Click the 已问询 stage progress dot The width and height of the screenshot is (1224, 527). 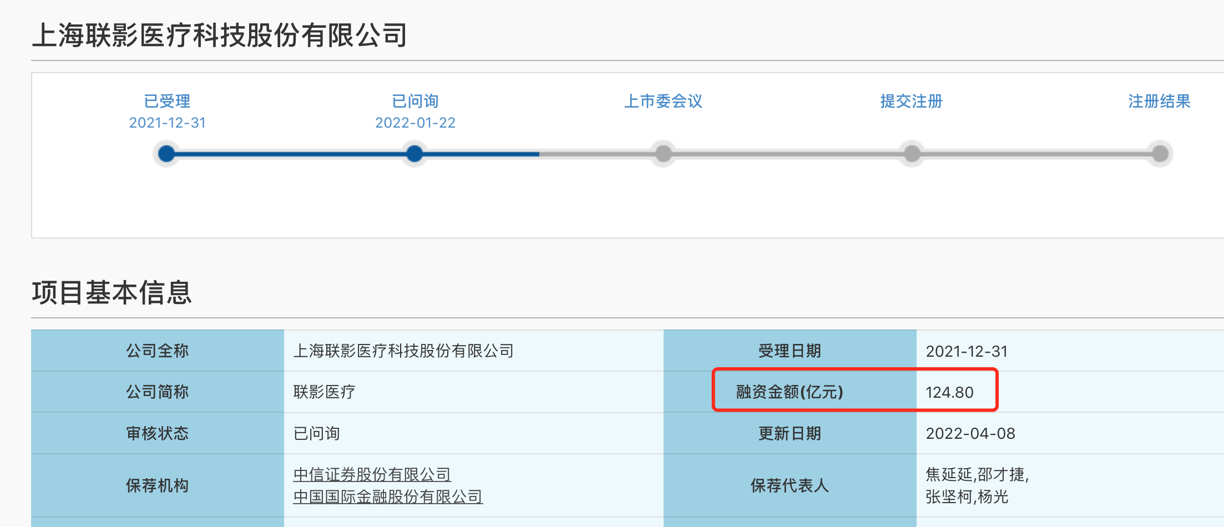click(414, 154)
